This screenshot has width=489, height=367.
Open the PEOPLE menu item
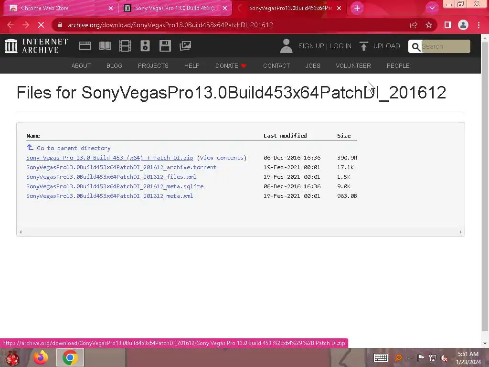[398, 66]
